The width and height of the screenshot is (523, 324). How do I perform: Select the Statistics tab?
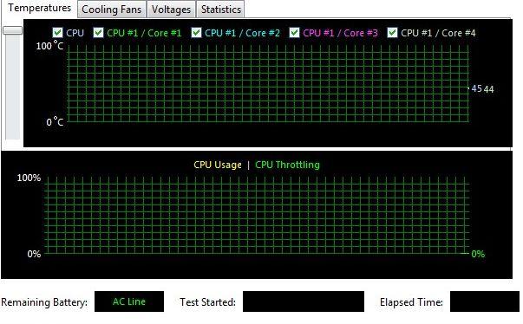(x=220, y=10)
